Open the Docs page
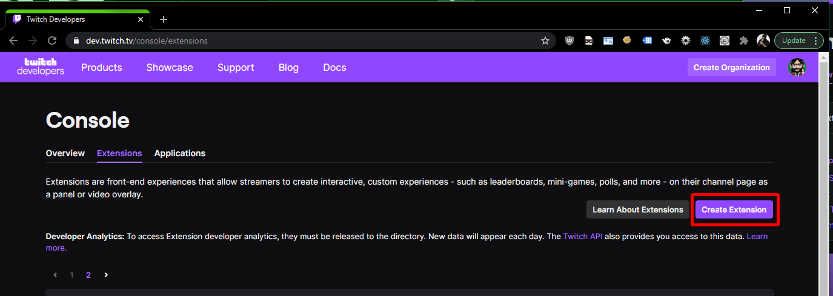This screenshot has width=833, height=296. click(334, 67)
